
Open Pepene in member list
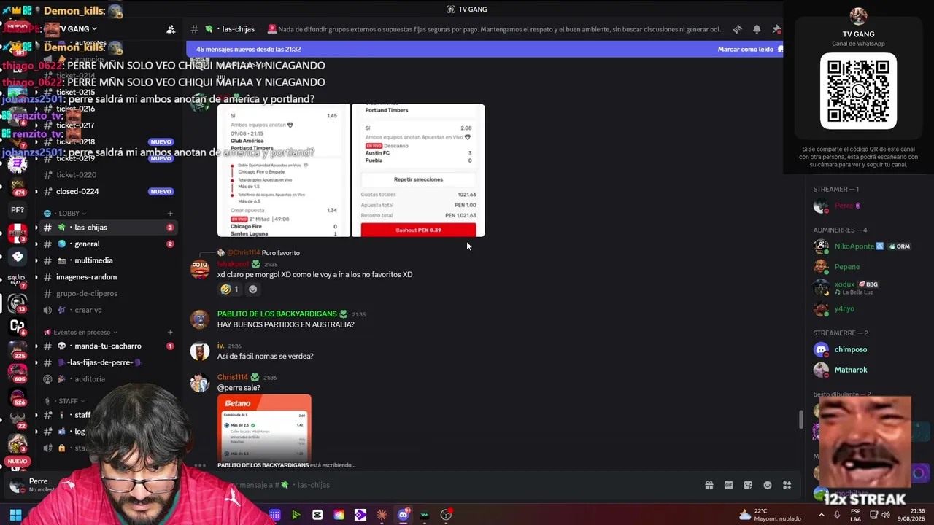861,267
